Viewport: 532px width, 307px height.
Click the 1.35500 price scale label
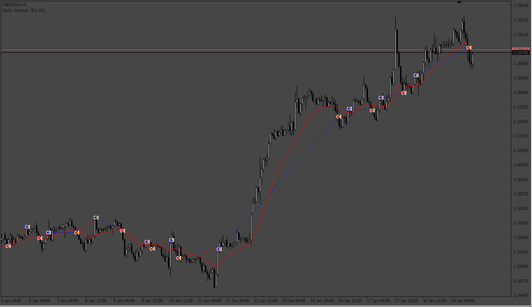(x=521, y=238)
